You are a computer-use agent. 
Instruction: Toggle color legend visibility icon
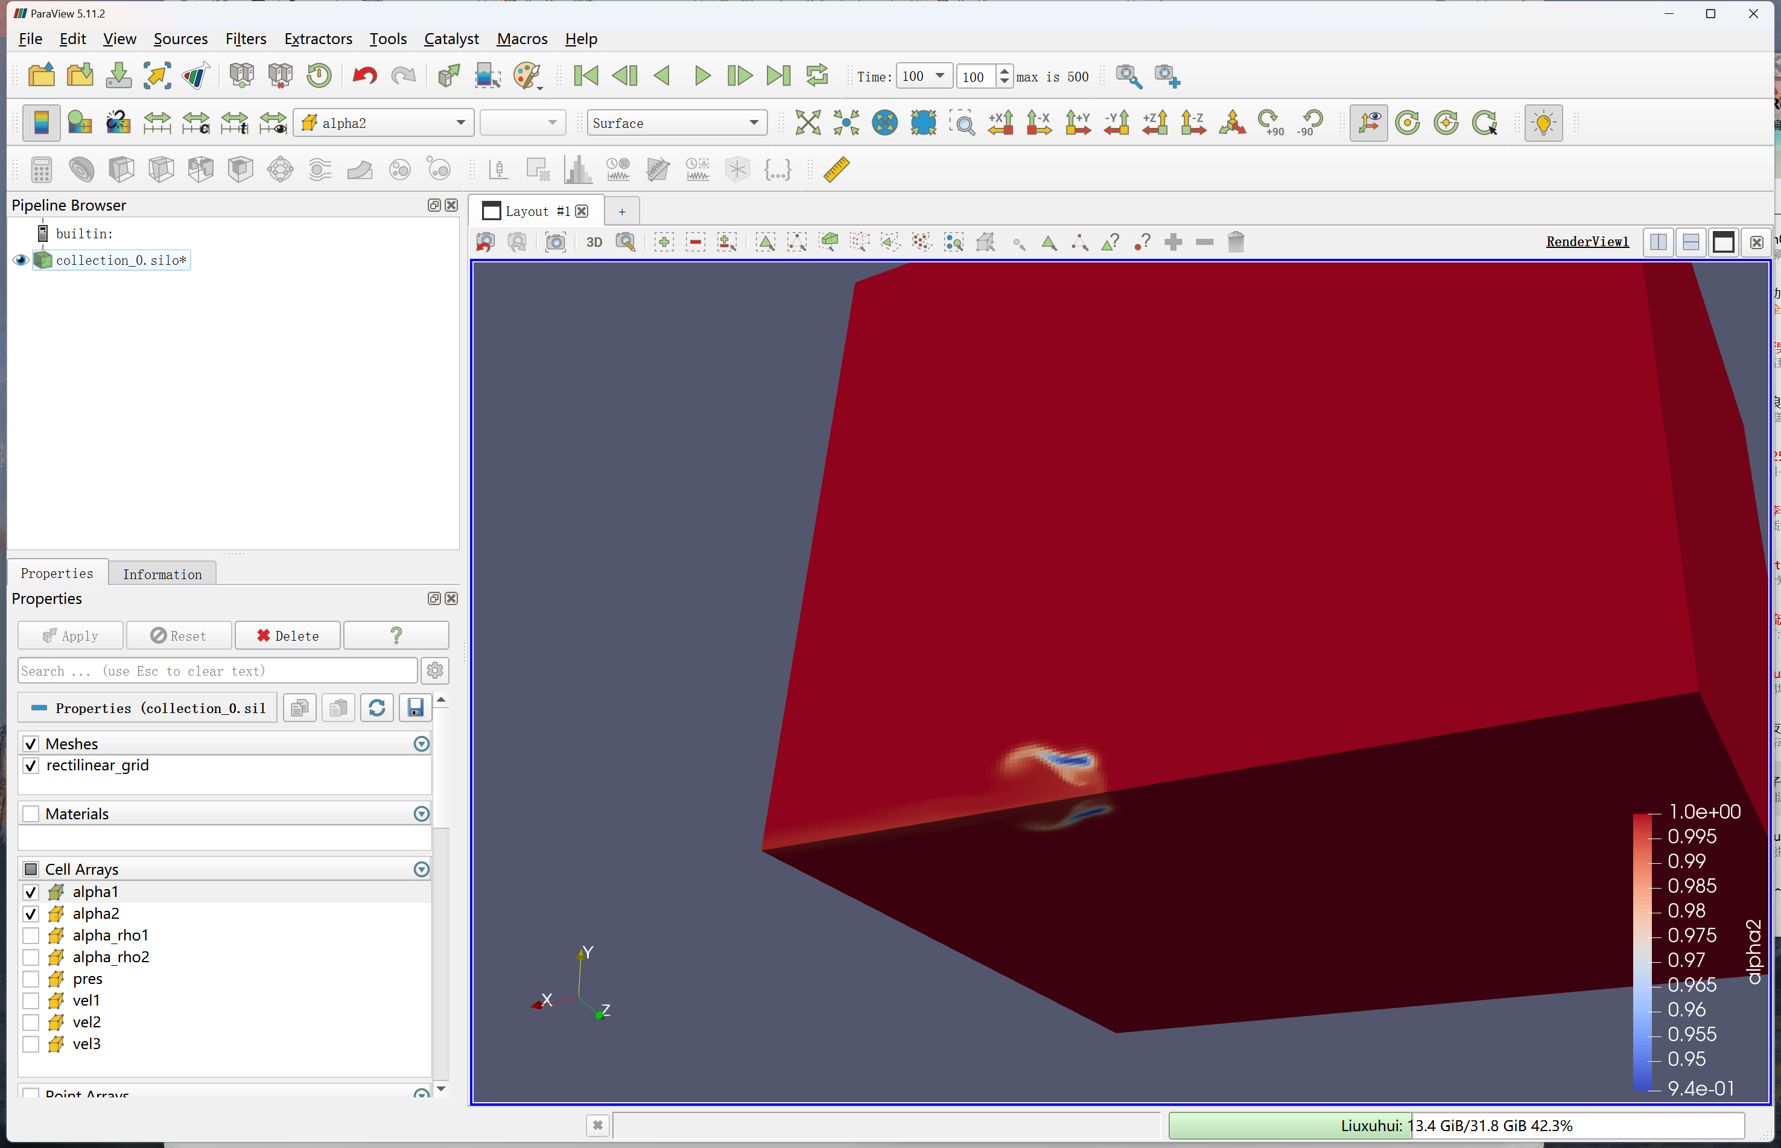[x=41, y=122]
